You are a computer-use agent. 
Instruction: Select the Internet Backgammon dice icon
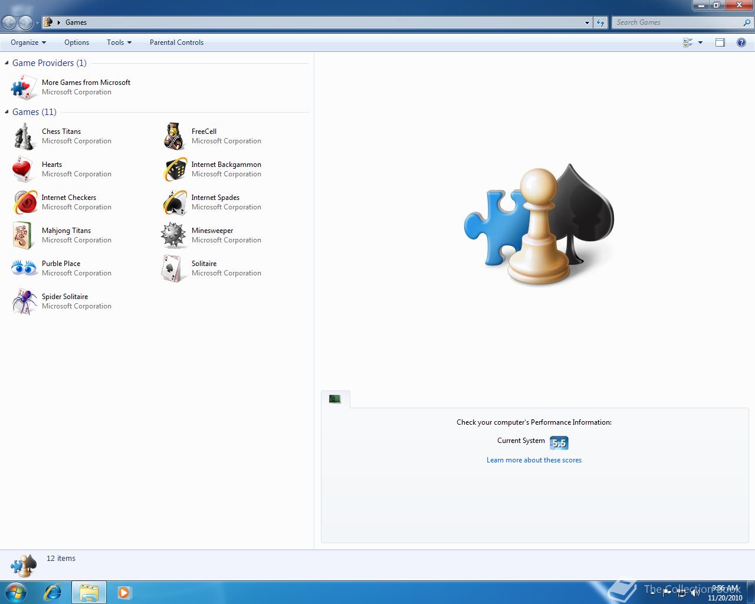[174, 169]
